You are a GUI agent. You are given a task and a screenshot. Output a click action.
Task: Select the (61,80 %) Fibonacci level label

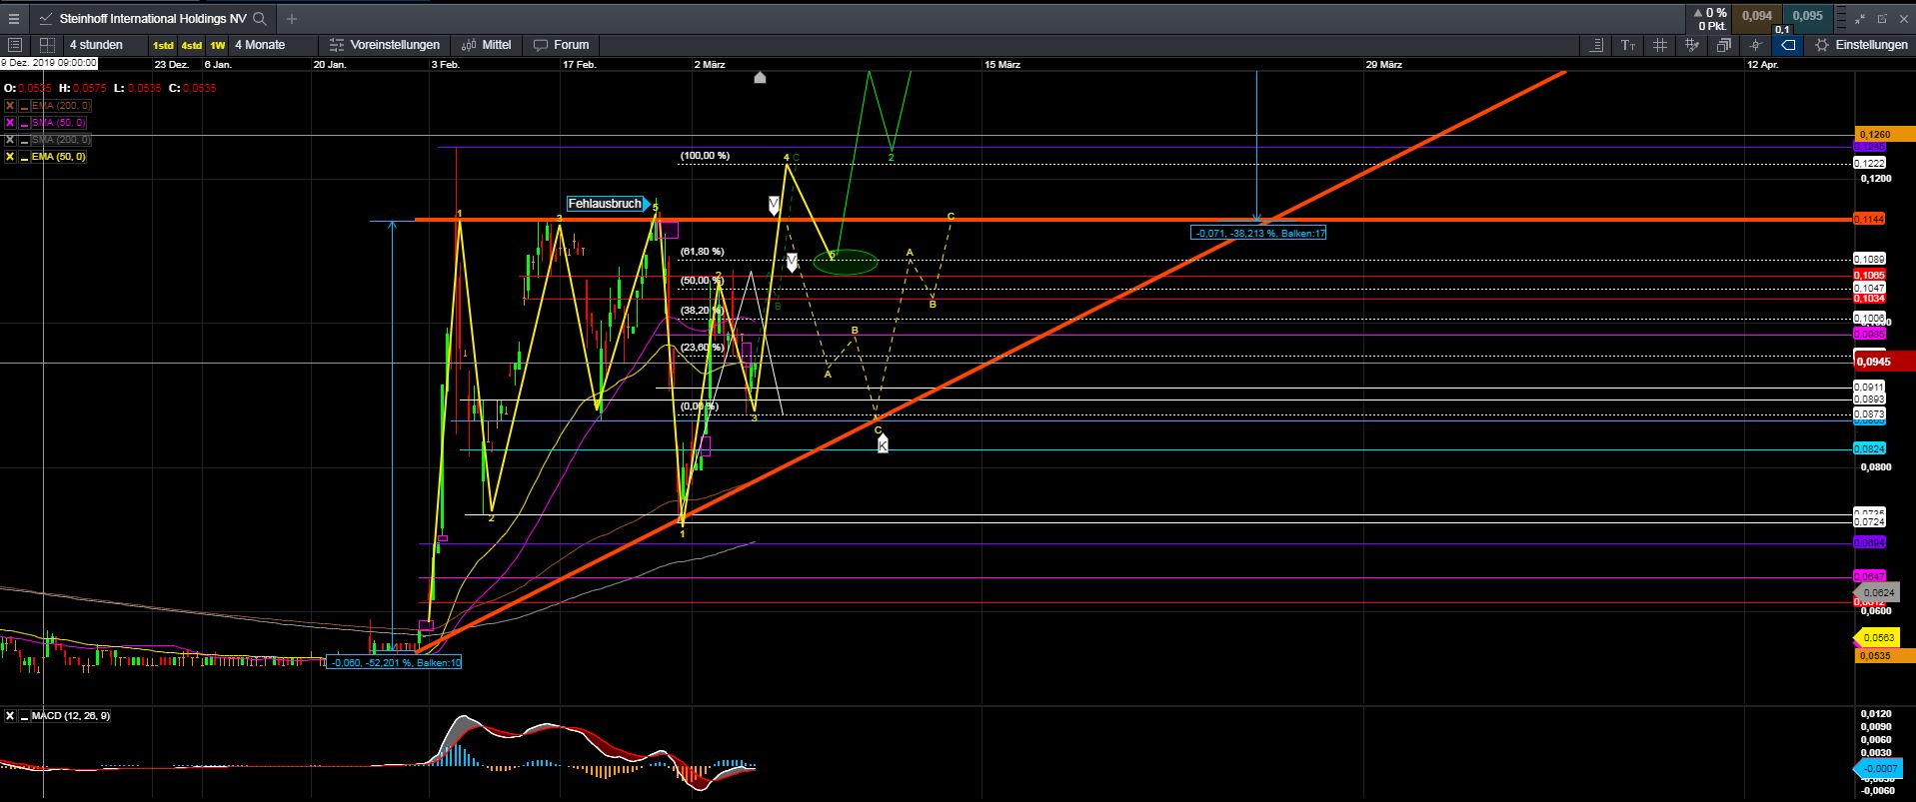tap(703, 252)
